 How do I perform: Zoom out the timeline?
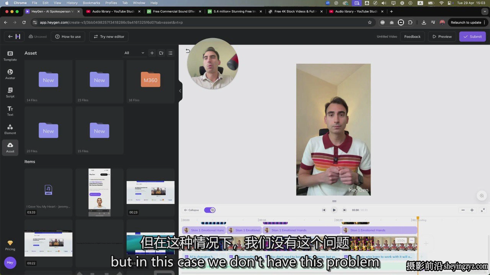pyautogui.click(x=463, y=210)
